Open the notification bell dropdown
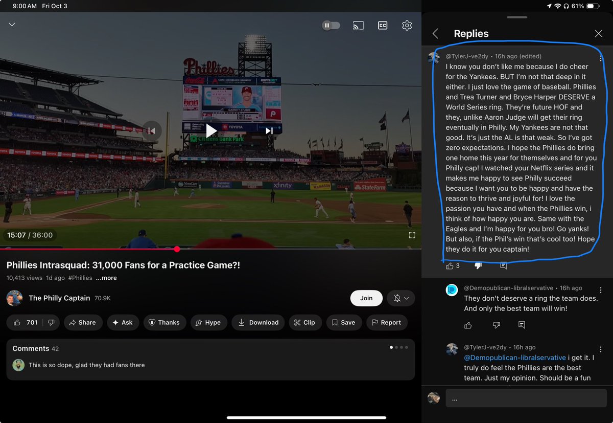Viewport: 613px width, 423px height. 401,298
